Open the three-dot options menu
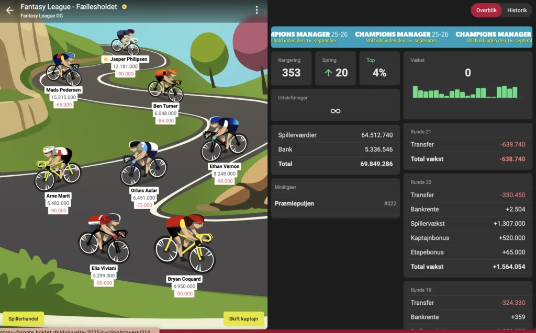This screenshot has width=536, height=333. [256, 9]
